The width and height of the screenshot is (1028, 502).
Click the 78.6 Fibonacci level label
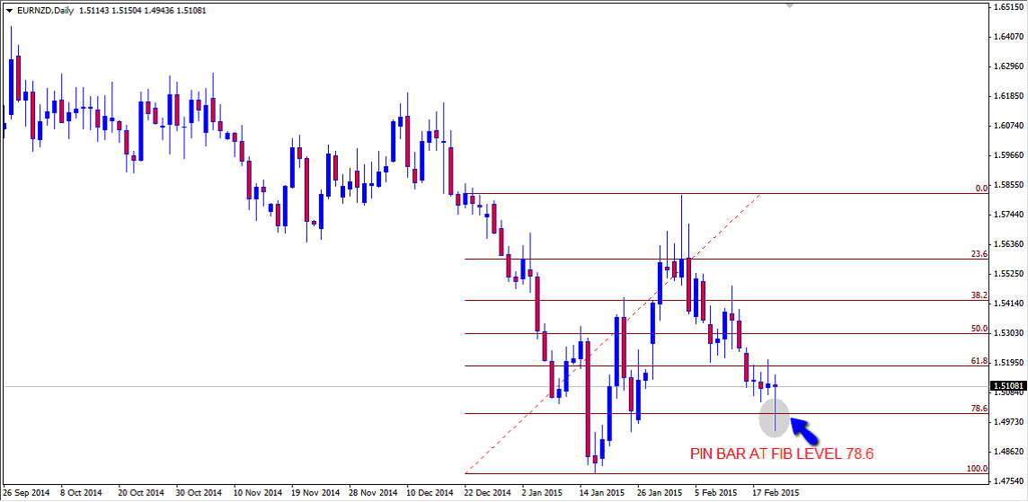click(x=979, y=408)
